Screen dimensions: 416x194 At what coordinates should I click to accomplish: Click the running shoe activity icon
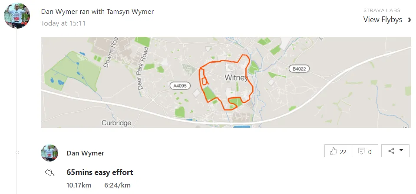(50, 173)
